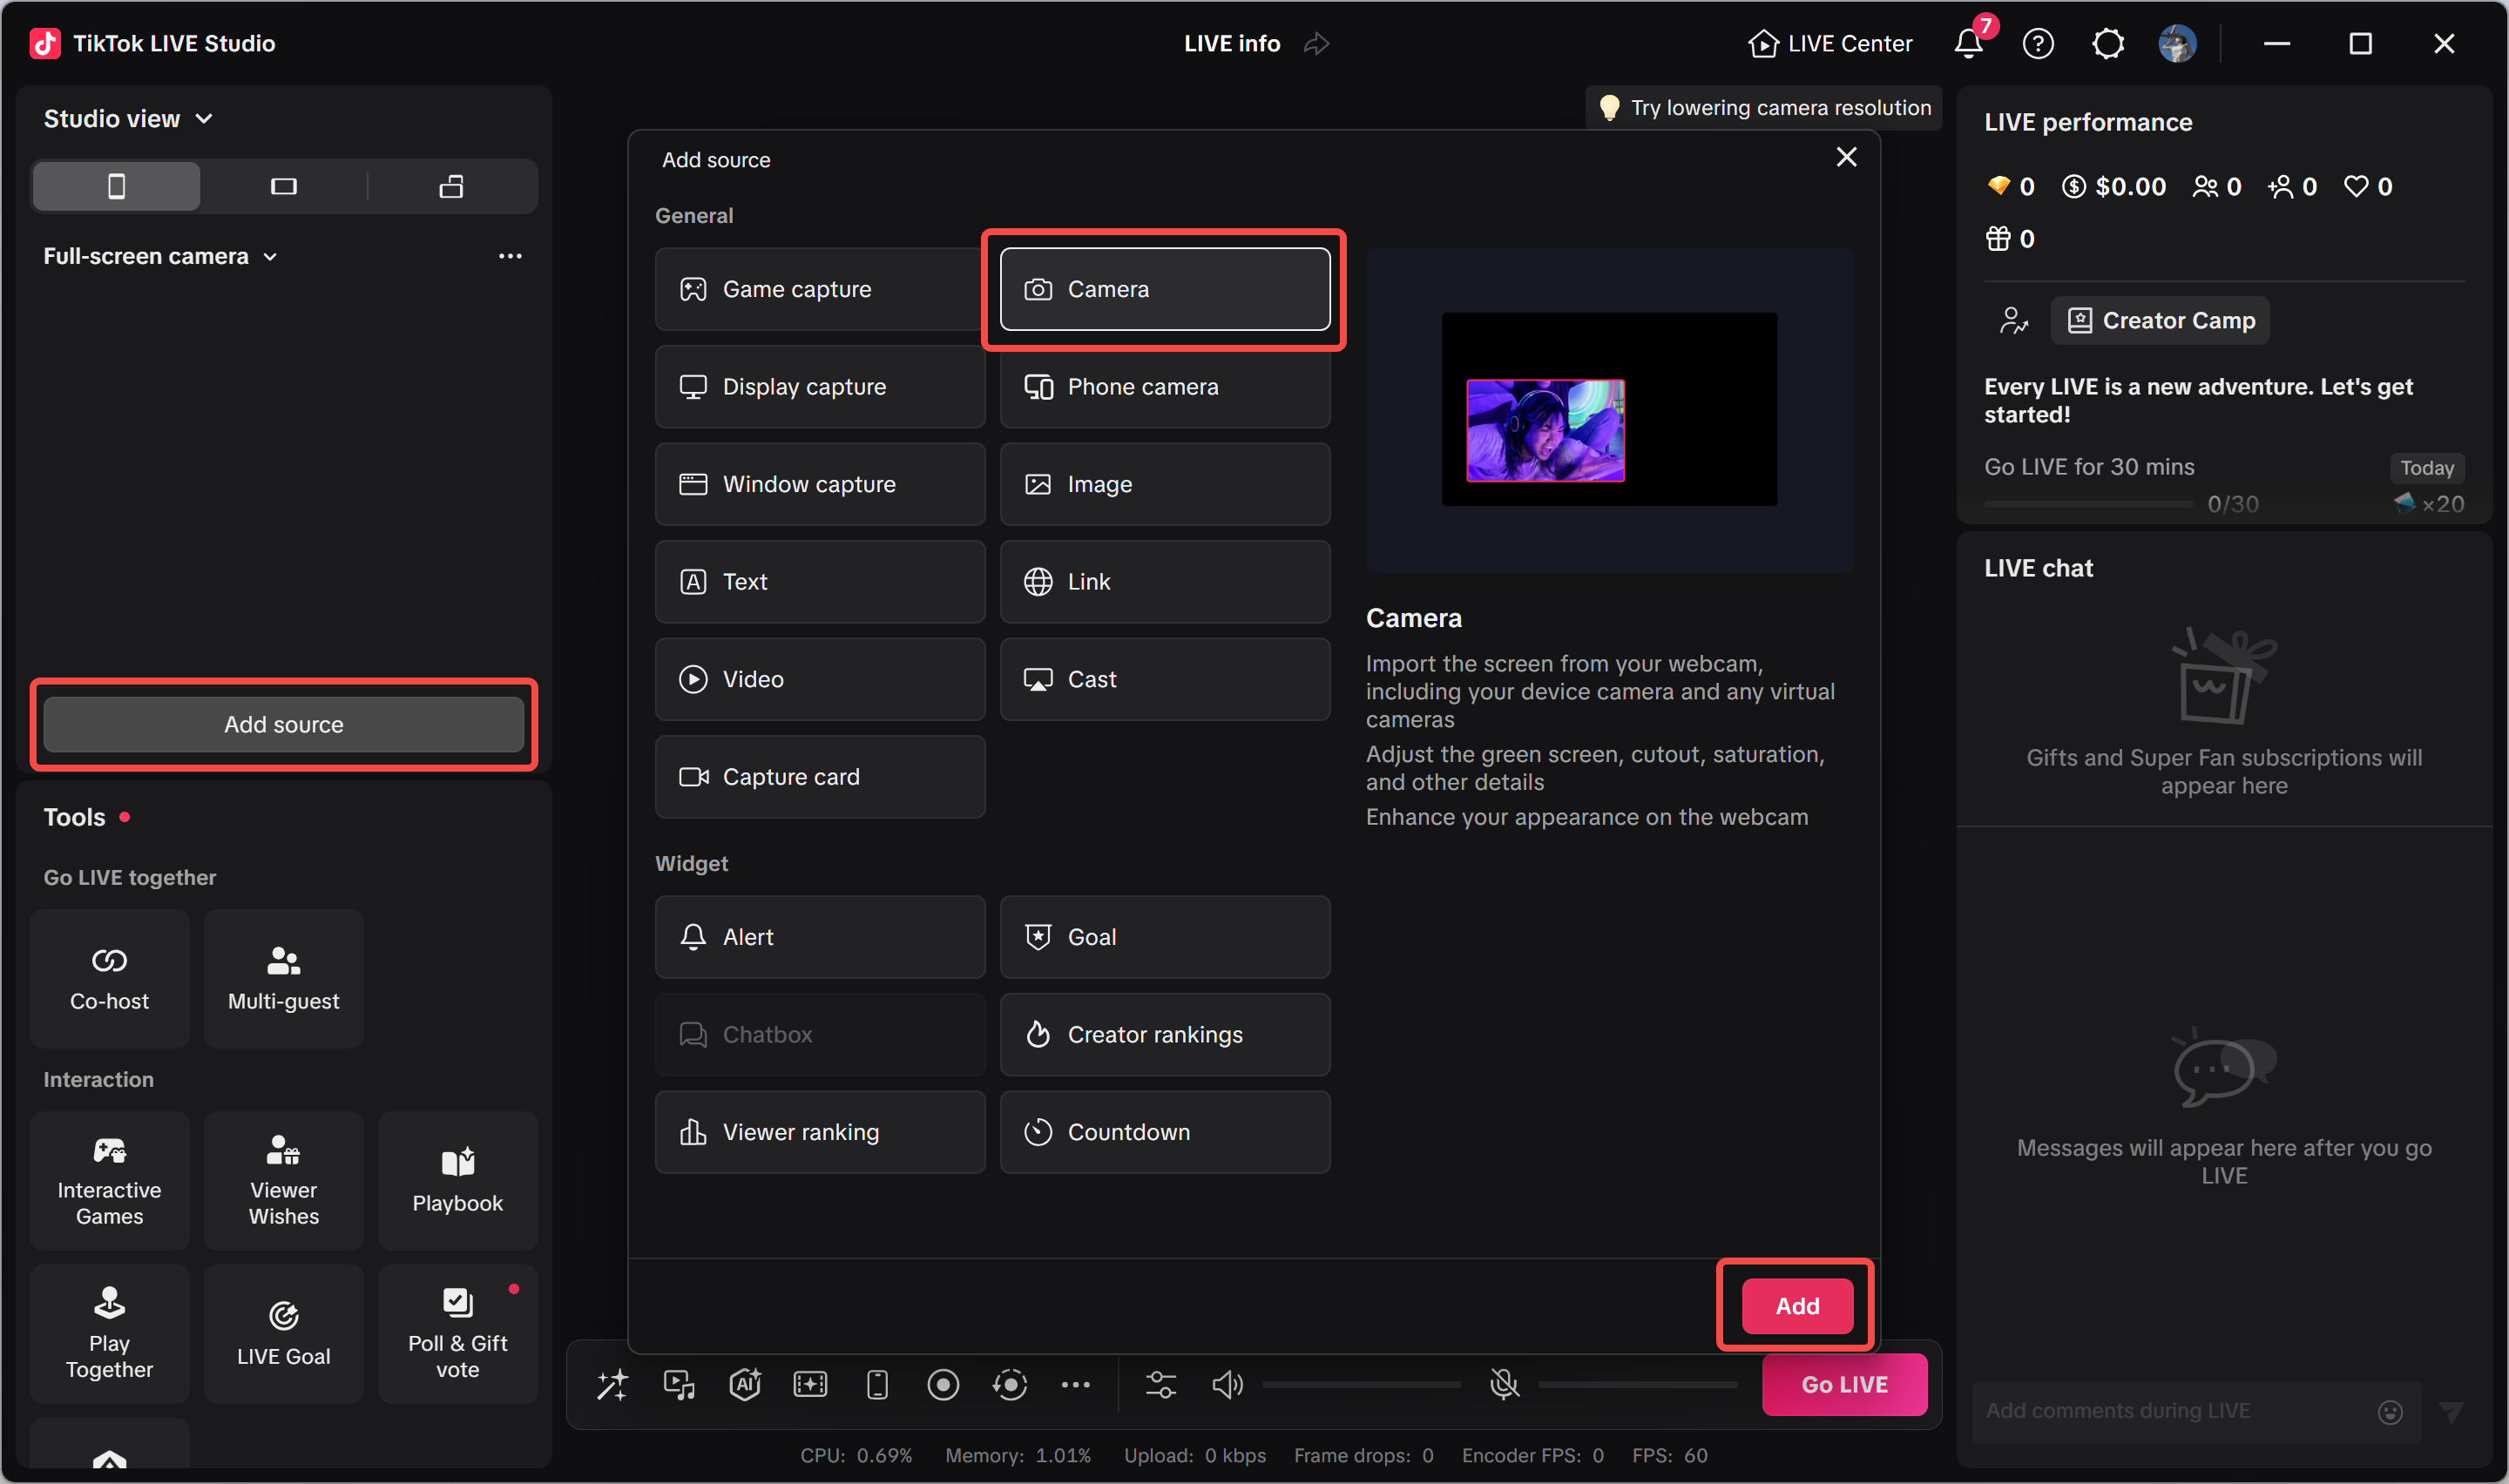Click the help question mark icon
The width and height of the screenshot is (2509, 1484).
point(2037,43)
